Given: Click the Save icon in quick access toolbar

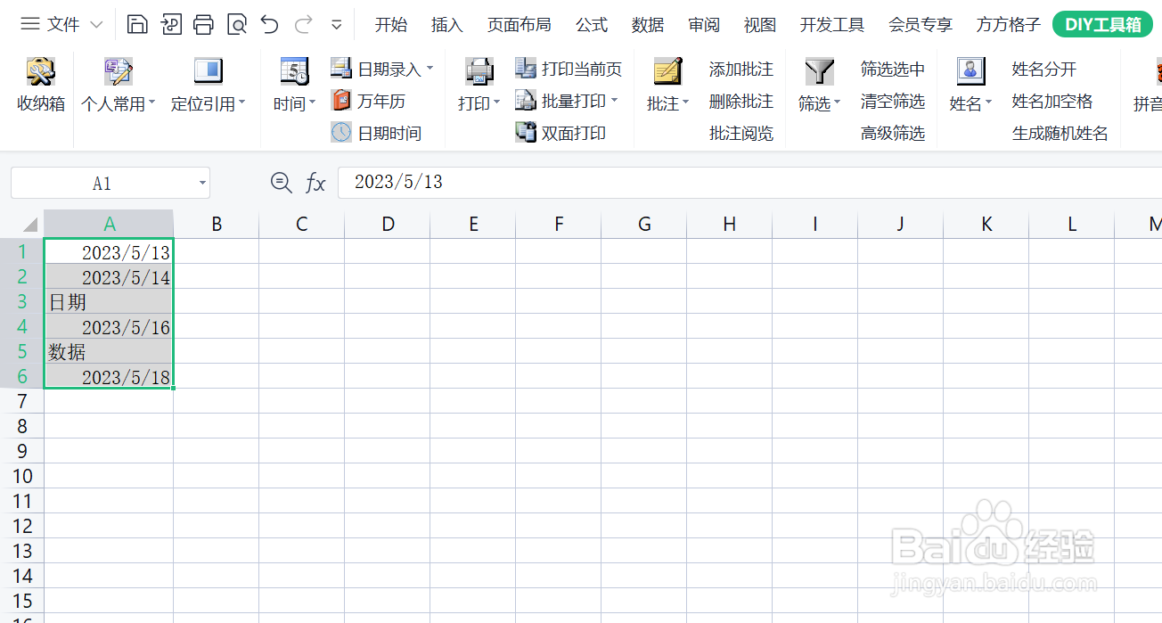Looking at the screenshot, I should [137, 24].
